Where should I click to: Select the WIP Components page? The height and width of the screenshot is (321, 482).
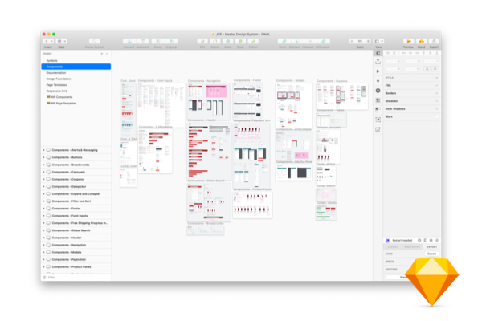76,97
